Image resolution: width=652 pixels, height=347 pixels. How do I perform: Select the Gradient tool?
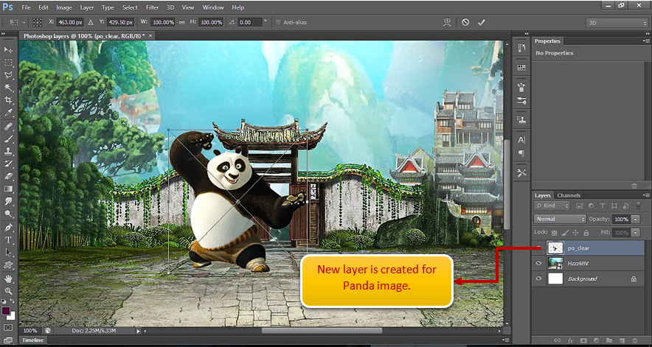coord(8,189)
